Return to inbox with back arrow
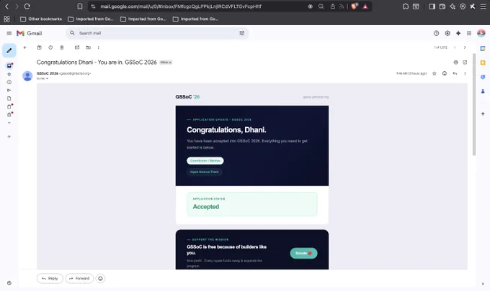490x291 pixels. pos(25,47)
